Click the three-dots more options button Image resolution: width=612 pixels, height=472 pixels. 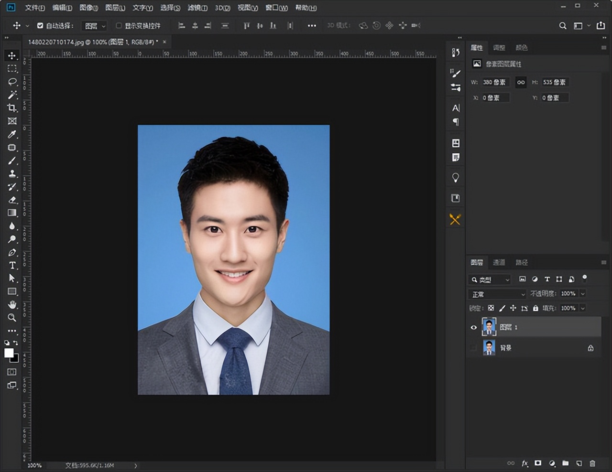[312, 26]
